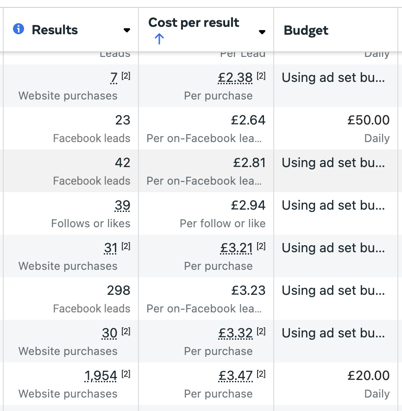Click the Results column info icon

19,29
